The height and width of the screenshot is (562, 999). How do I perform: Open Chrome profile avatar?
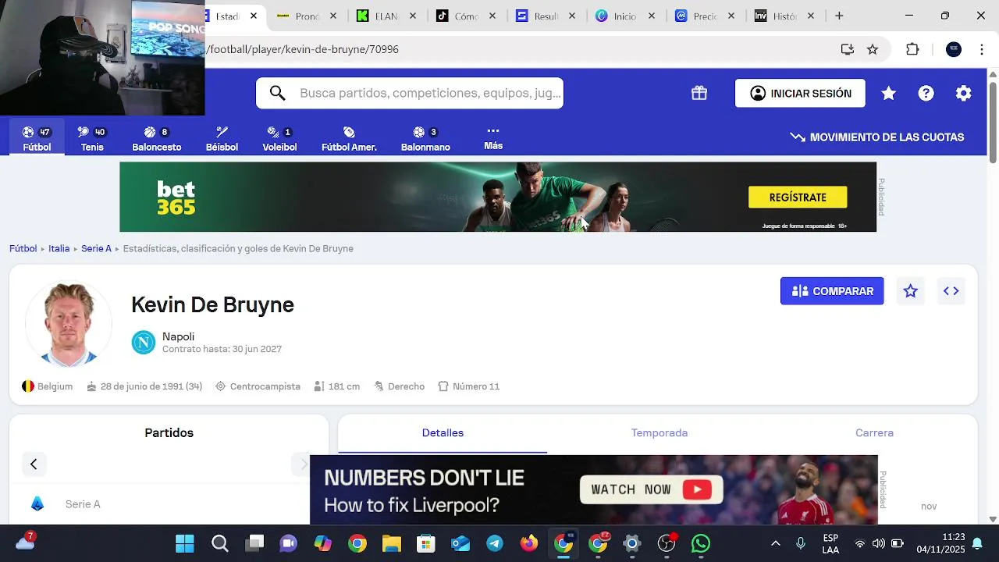954,49
